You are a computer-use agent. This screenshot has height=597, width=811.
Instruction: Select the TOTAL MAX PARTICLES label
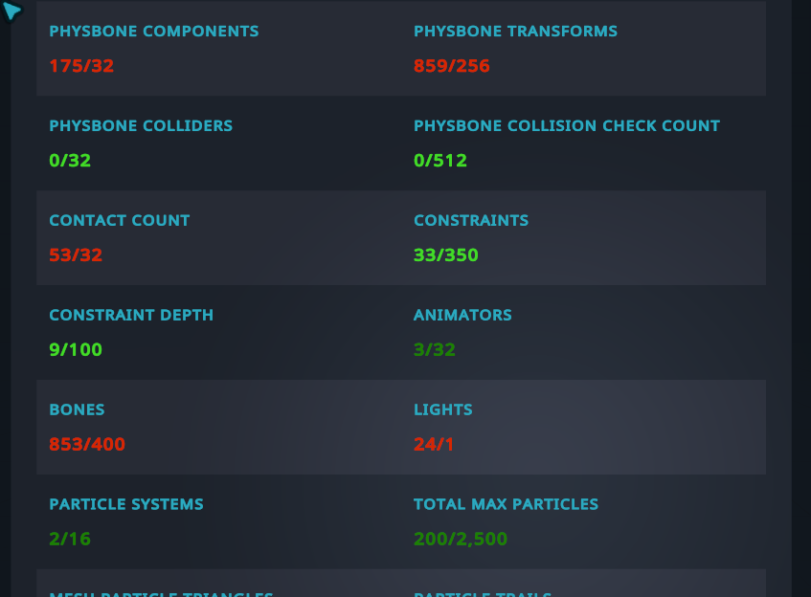506,504
